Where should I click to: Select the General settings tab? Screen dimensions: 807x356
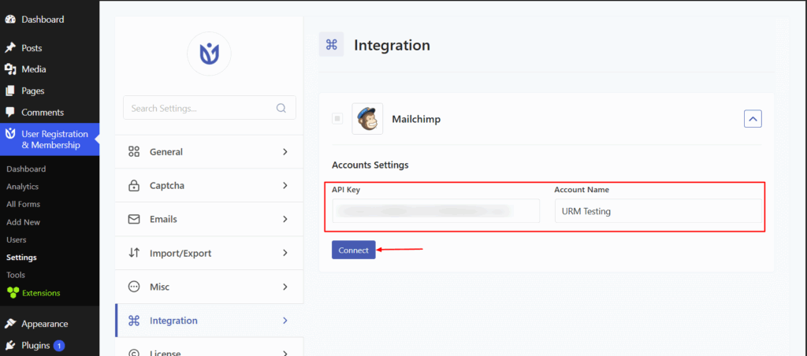209,152
